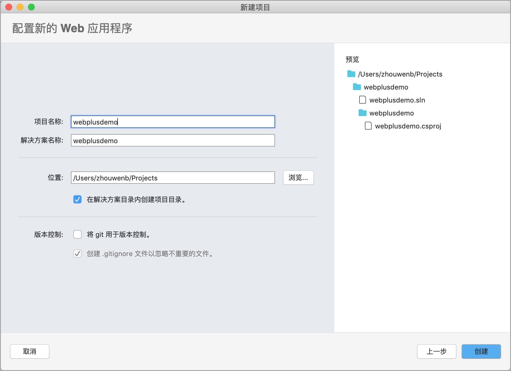Viewport: 511px width, 371px height.
Task: Zoom the window with the green button
Action: tap(31, 7)
